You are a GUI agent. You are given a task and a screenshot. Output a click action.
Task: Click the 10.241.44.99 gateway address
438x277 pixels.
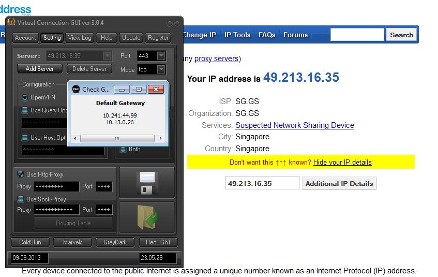pyautogui.click(x=120, y=115)
